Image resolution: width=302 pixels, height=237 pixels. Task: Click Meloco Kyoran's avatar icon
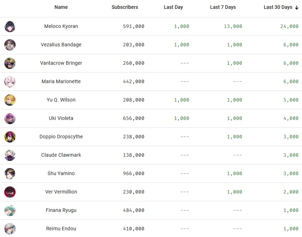tap(10, 27)
